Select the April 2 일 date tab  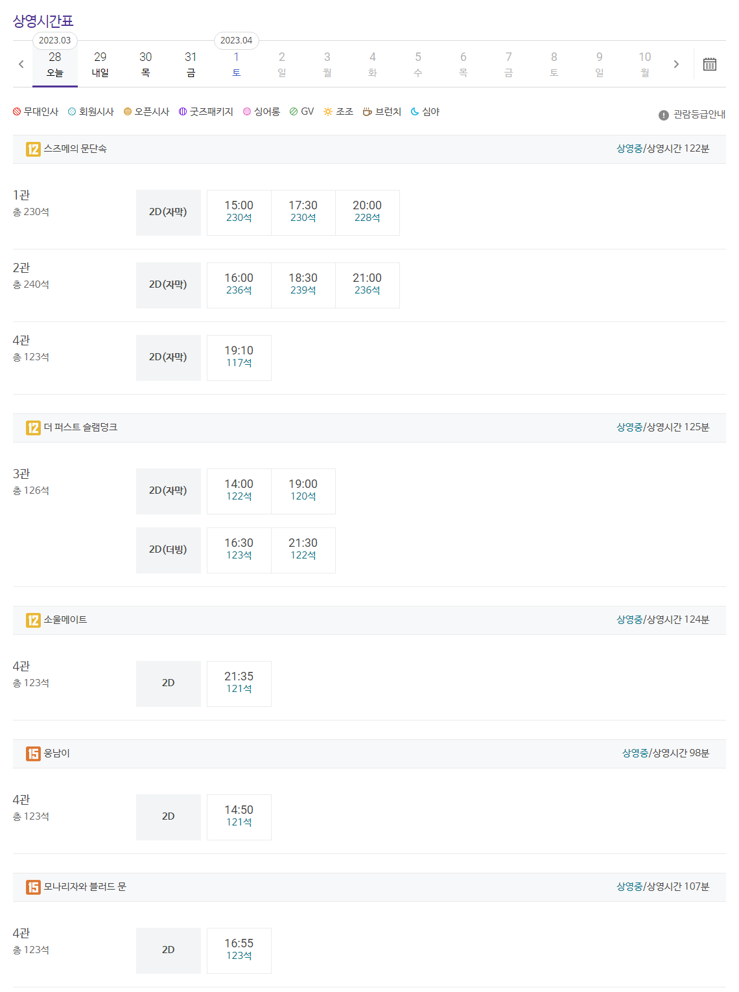pyautogui.click(x=282, y=64)
